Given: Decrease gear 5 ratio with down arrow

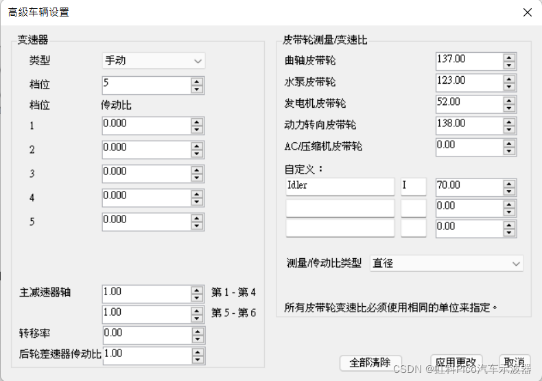Looking at the screenshot, I should [197, 225].
